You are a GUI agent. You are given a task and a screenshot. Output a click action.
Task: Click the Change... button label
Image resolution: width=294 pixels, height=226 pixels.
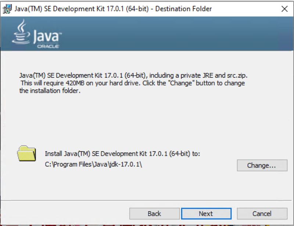coord(262,165)
